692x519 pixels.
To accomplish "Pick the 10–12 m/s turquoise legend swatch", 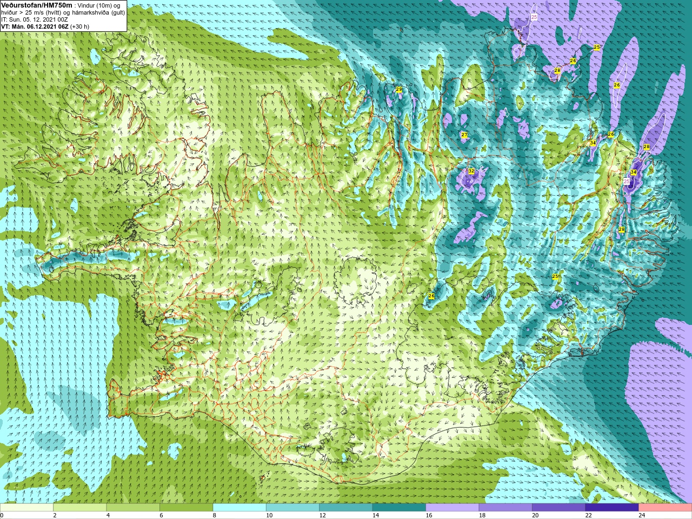I will click(293, 508).
